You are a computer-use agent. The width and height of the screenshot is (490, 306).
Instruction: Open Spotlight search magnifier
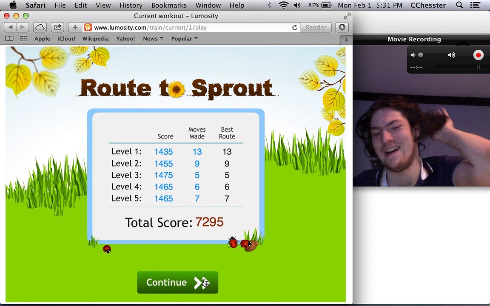point(459,5)
